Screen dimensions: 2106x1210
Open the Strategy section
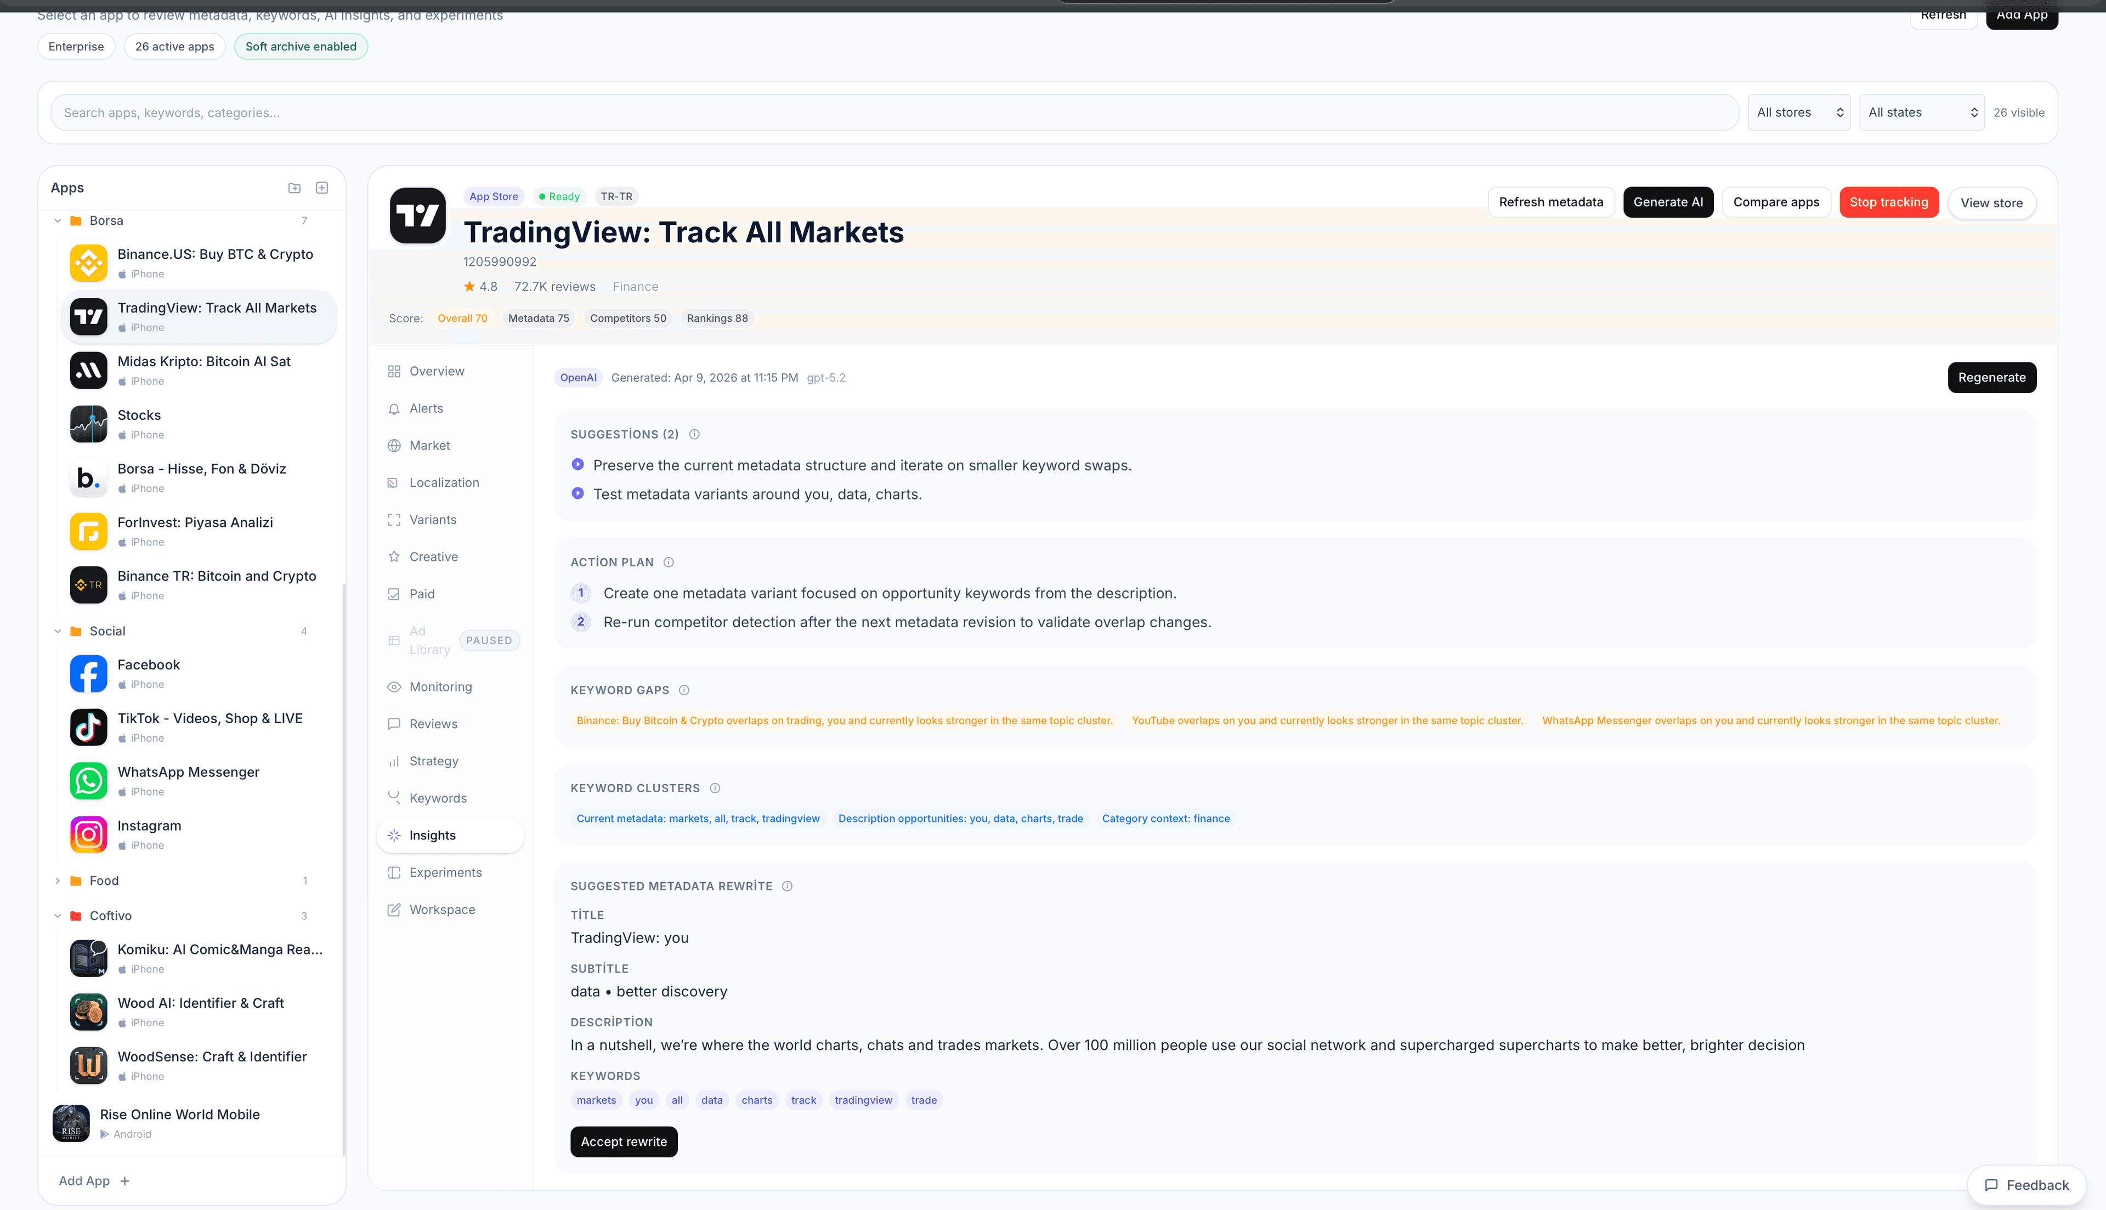[x=450, y=760]
